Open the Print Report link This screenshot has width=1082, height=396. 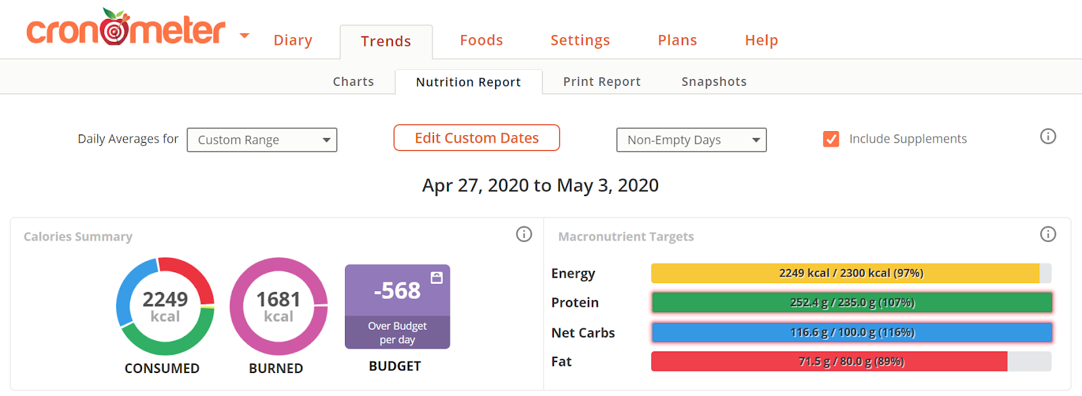(x=602, y=82)
